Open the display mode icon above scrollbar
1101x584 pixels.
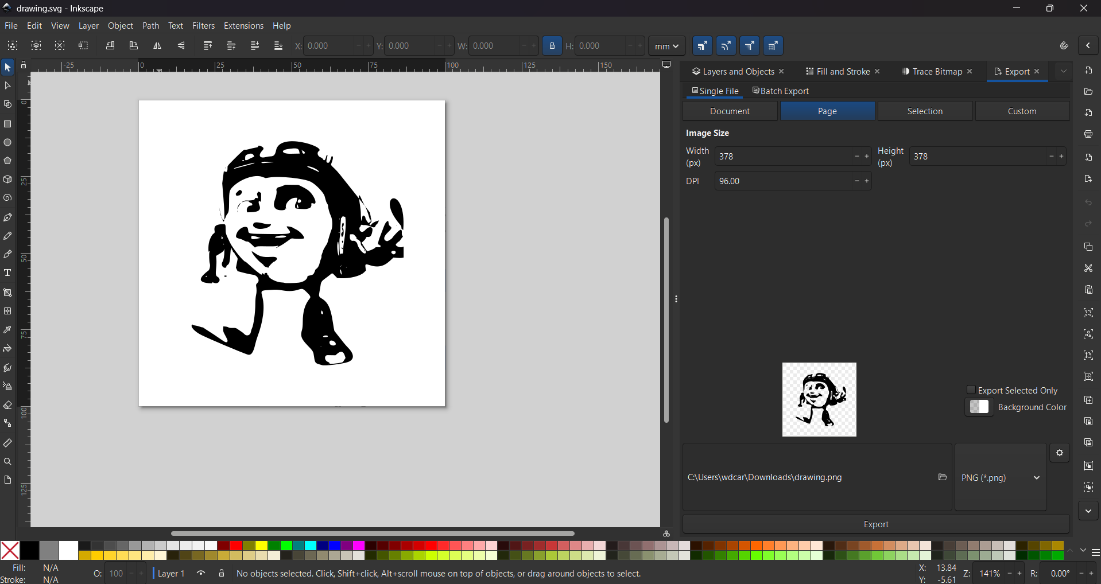(666, 65)
